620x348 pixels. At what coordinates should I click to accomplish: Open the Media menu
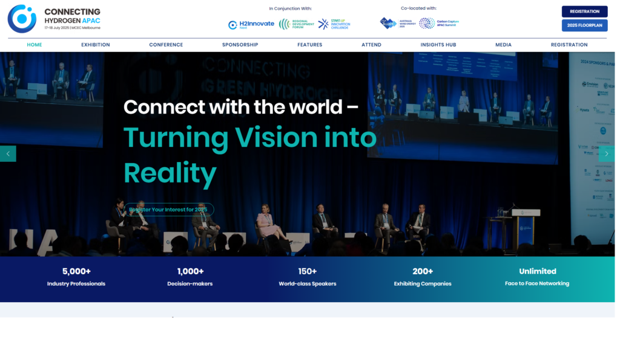[x=503, y=45]
